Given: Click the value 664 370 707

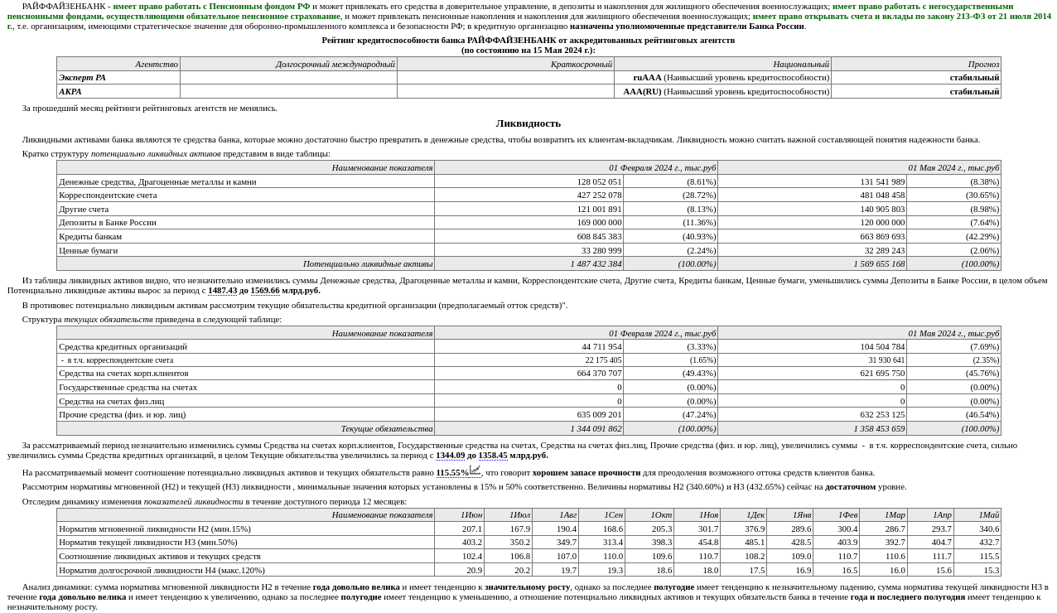Looking at the screenshot, I should click(599, 373).
